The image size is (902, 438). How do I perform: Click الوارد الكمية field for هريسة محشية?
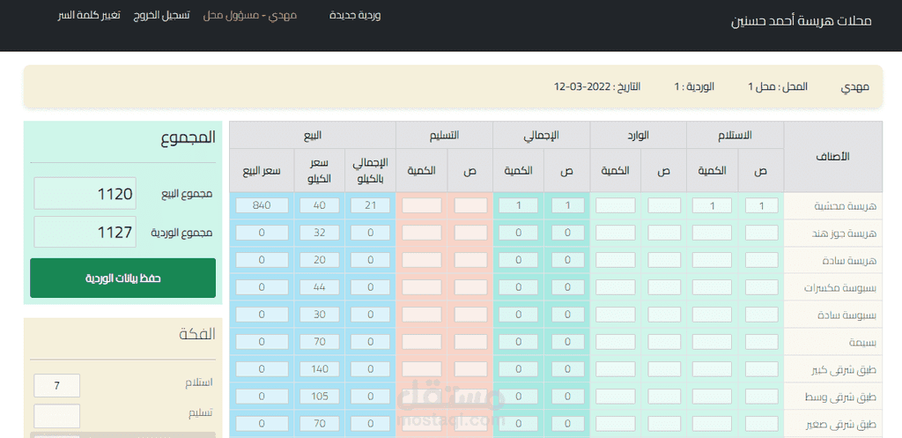[x=616, y=205]
